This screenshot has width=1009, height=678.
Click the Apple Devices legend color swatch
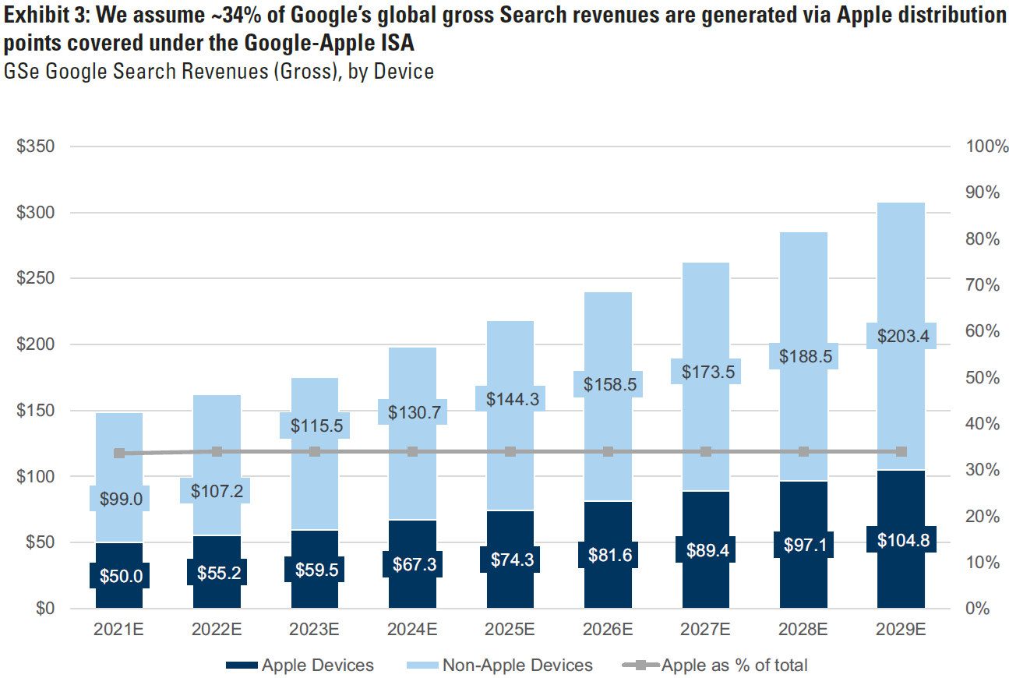(241, 666)
